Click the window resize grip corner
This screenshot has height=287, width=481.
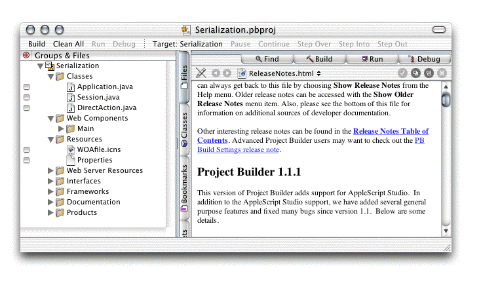tap(447, 248)
